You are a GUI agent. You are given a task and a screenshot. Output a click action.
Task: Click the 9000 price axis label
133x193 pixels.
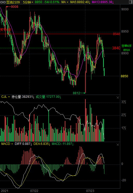(125, 9)
